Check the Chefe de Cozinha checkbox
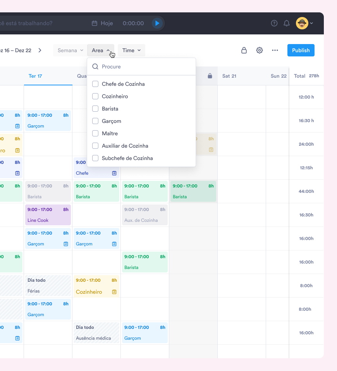This screenshot has height=371, width=337. 95,84
